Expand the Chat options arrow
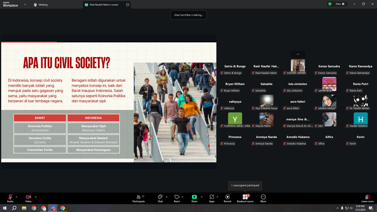377x212 pixels. [167, 197]
